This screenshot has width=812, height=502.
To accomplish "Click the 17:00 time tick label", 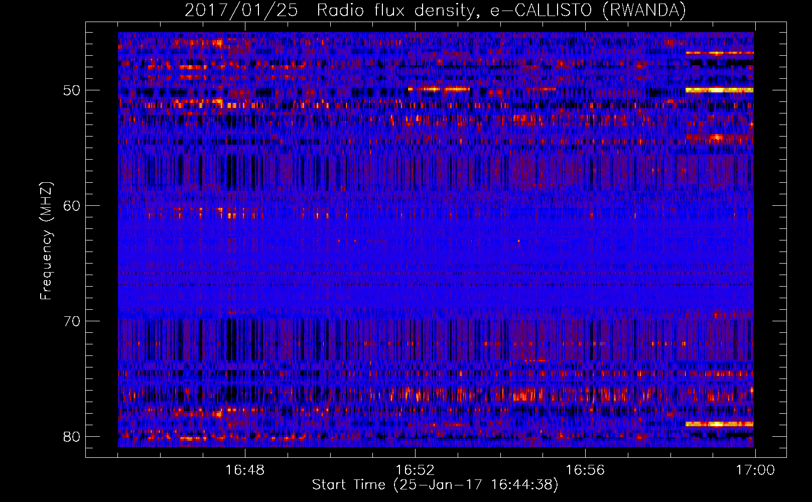I will (755, 470).
